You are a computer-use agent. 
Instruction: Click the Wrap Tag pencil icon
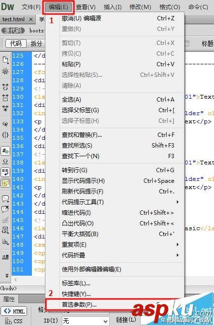pyautogui.click(x=5, y=220)
